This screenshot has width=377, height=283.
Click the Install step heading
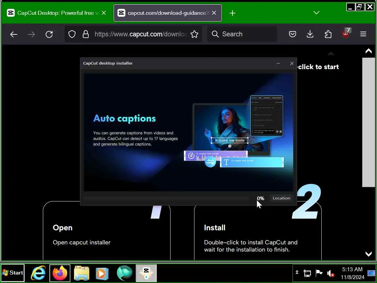pyautogui.click(x=215, y=228)
